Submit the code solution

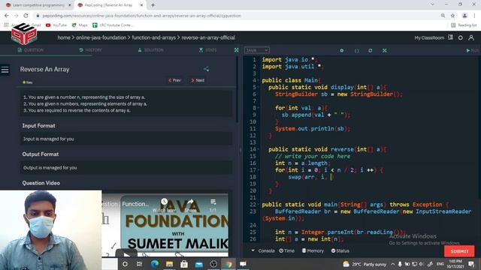(459, 251)
